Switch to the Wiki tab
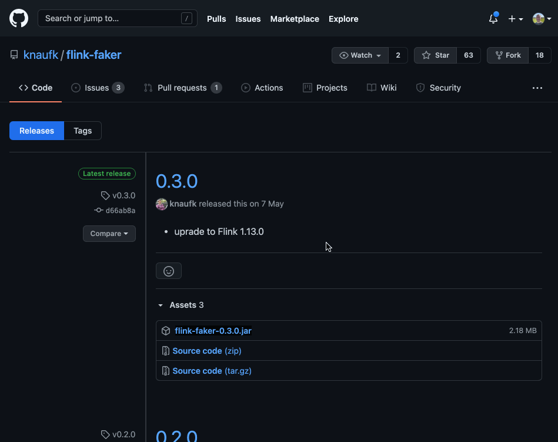This screenshot has height=442, width=558. pyautogui.click(x=382, y=88)
